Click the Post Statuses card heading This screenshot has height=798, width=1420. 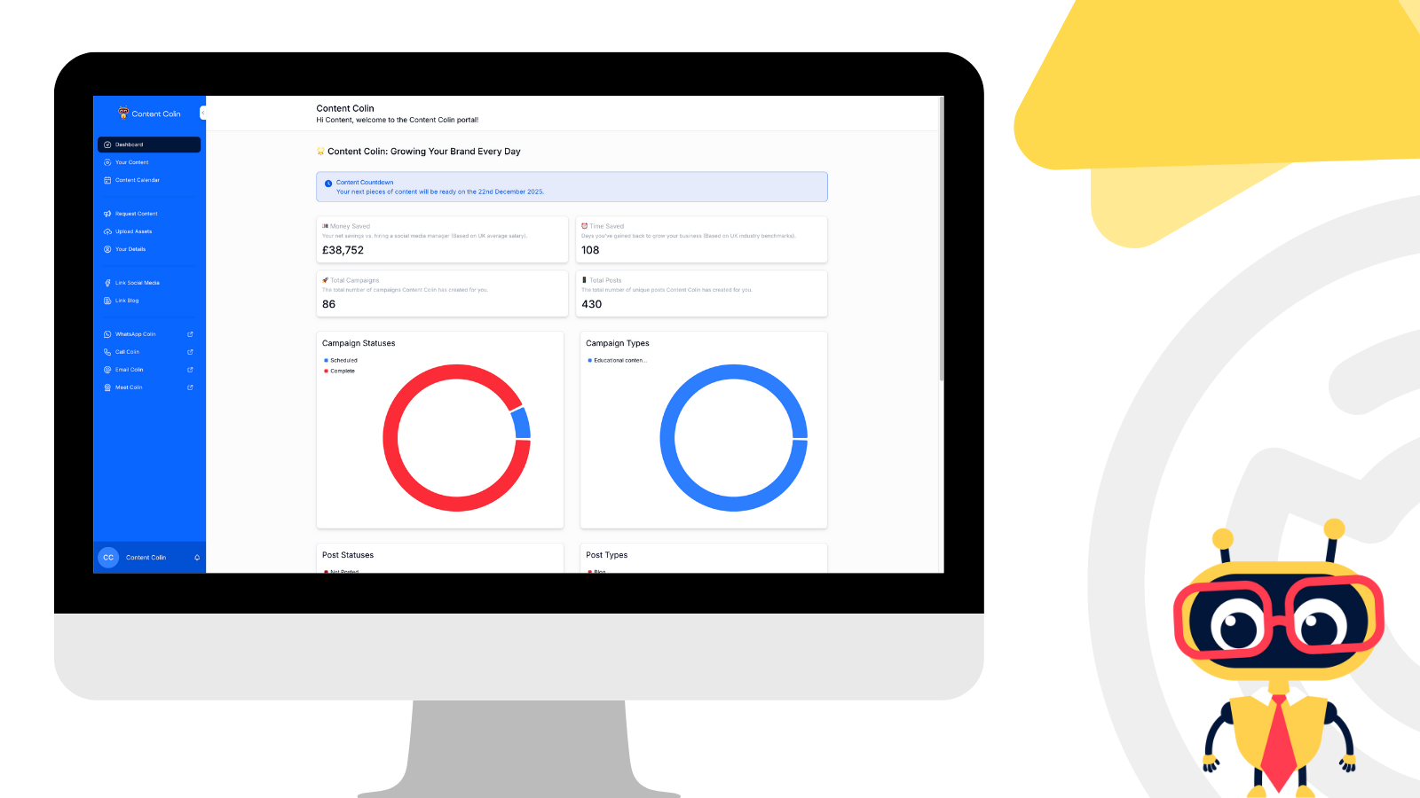point(348,555)
